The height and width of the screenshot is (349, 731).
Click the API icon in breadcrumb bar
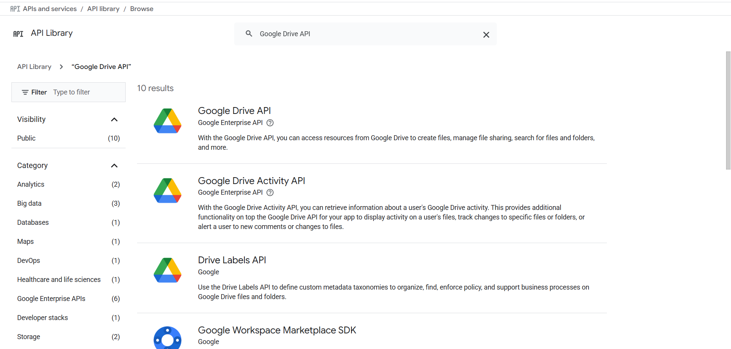coord(15,9)
